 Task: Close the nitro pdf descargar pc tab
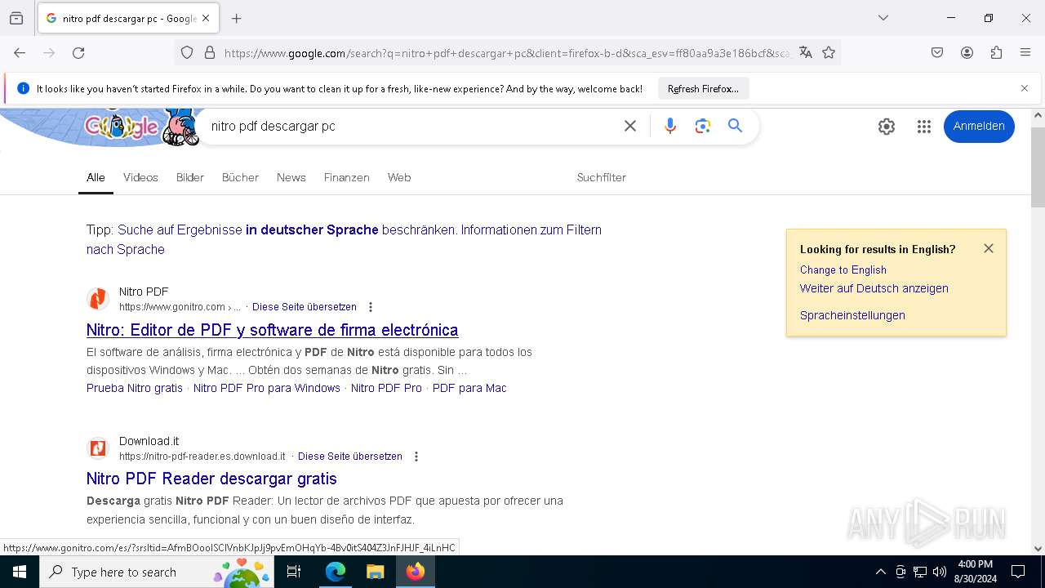pyautogui.click(x=206, y=18)
